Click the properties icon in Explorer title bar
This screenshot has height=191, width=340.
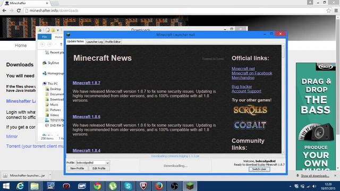click(48, 30)
